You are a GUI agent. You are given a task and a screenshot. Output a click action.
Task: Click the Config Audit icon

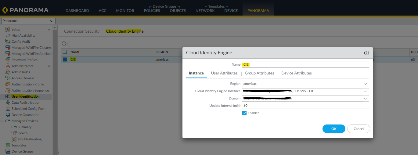(8, 41)
